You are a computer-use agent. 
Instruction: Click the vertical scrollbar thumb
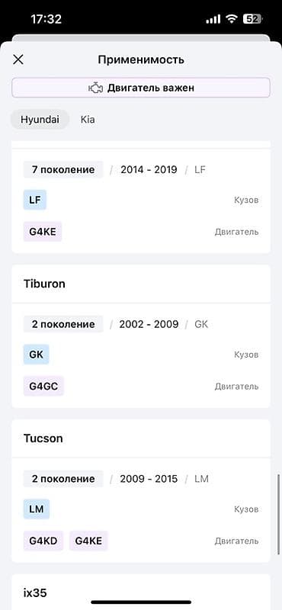(x=278, y=514)
